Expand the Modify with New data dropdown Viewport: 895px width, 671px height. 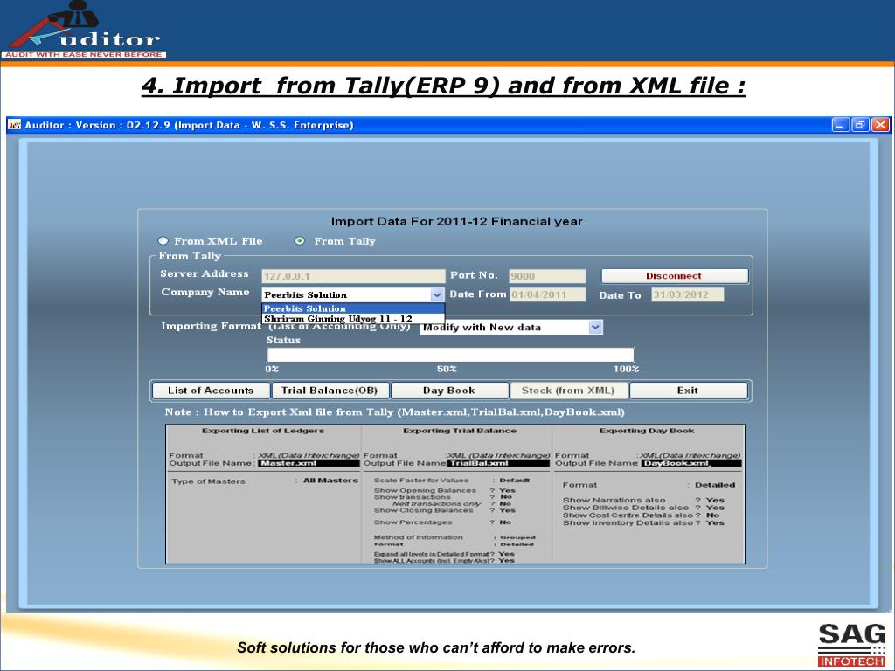pyautogui.click(x=595, y=327)
